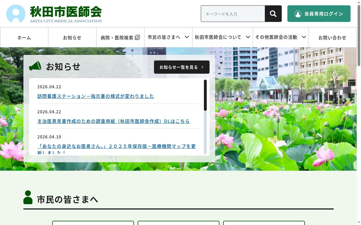This screenshot has width=361, height=225.
Task: Expand the その他医師会の活動 dropdown chevron
Action: point(304,37)
